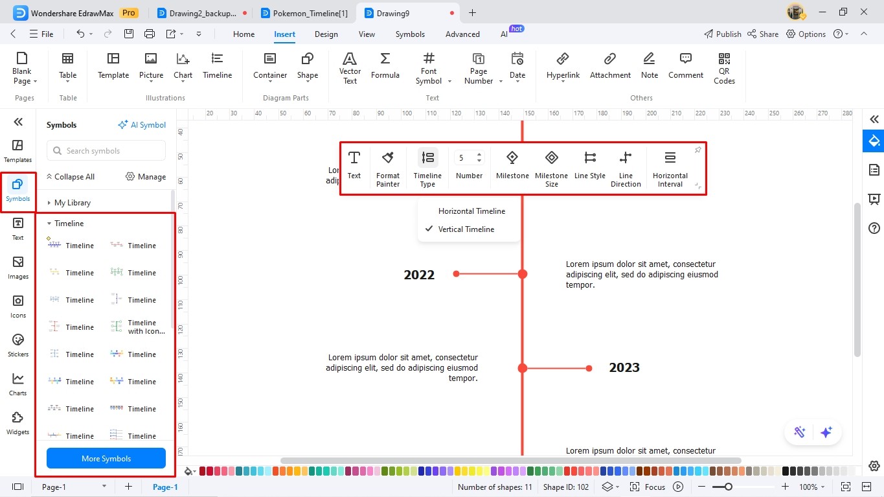Insert a Chart
This screenshot has width=884, height=497.
183,66
